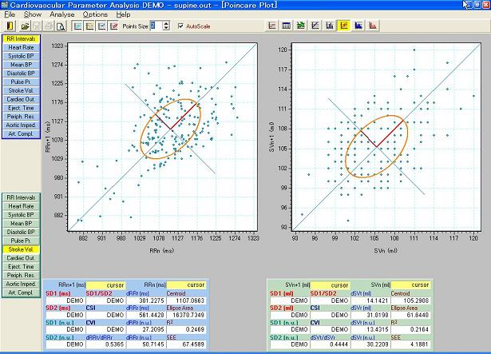Screen dimensions: 491x354
Task: Select Art. Compl. in the green parameter list
Action: (x=21, y=292)
